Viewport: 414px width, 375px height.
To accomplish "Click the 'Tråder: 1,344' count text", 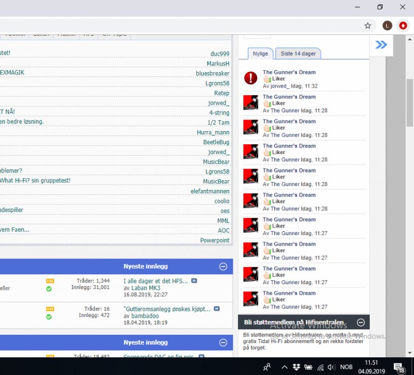I will 93,281.
